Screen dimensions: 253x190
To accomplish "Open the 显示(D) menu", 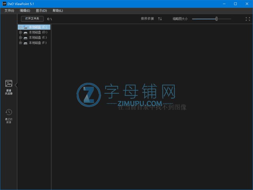I will (x=41, y=11).
